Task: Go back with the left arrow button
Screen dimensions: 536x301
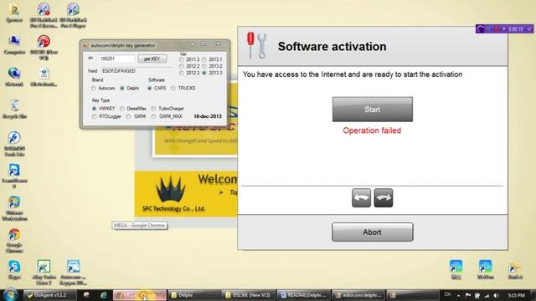Action: point(361,197)
